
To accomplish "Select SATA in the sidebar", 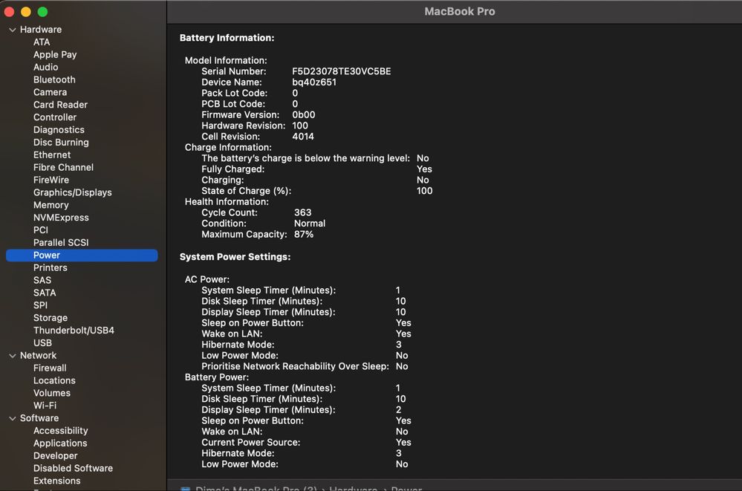I will 45,293.
